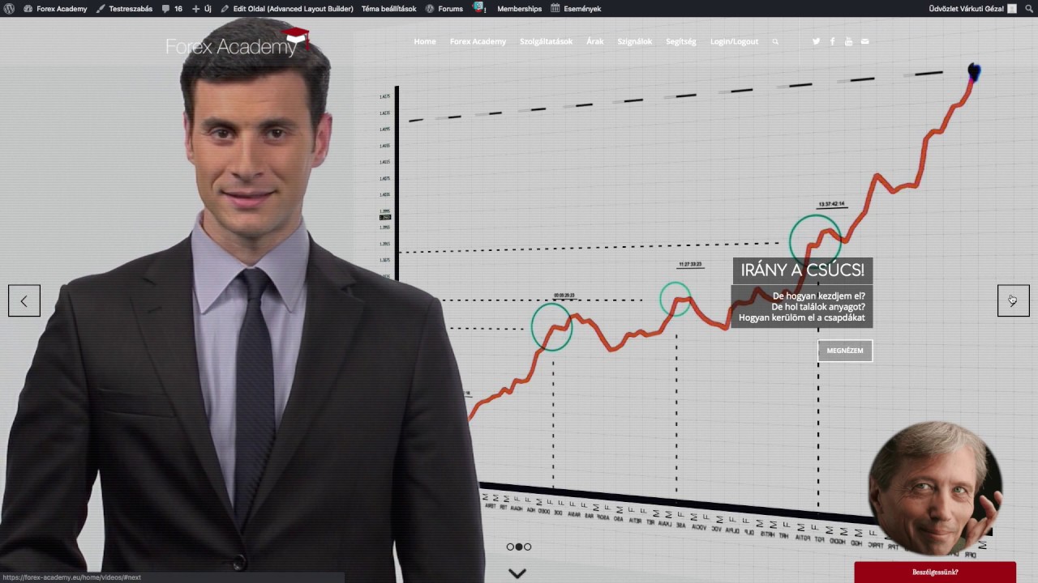
Task: Click the notification flag icon in admin bar
Action: pyautogui.click(x=479, y=8)
